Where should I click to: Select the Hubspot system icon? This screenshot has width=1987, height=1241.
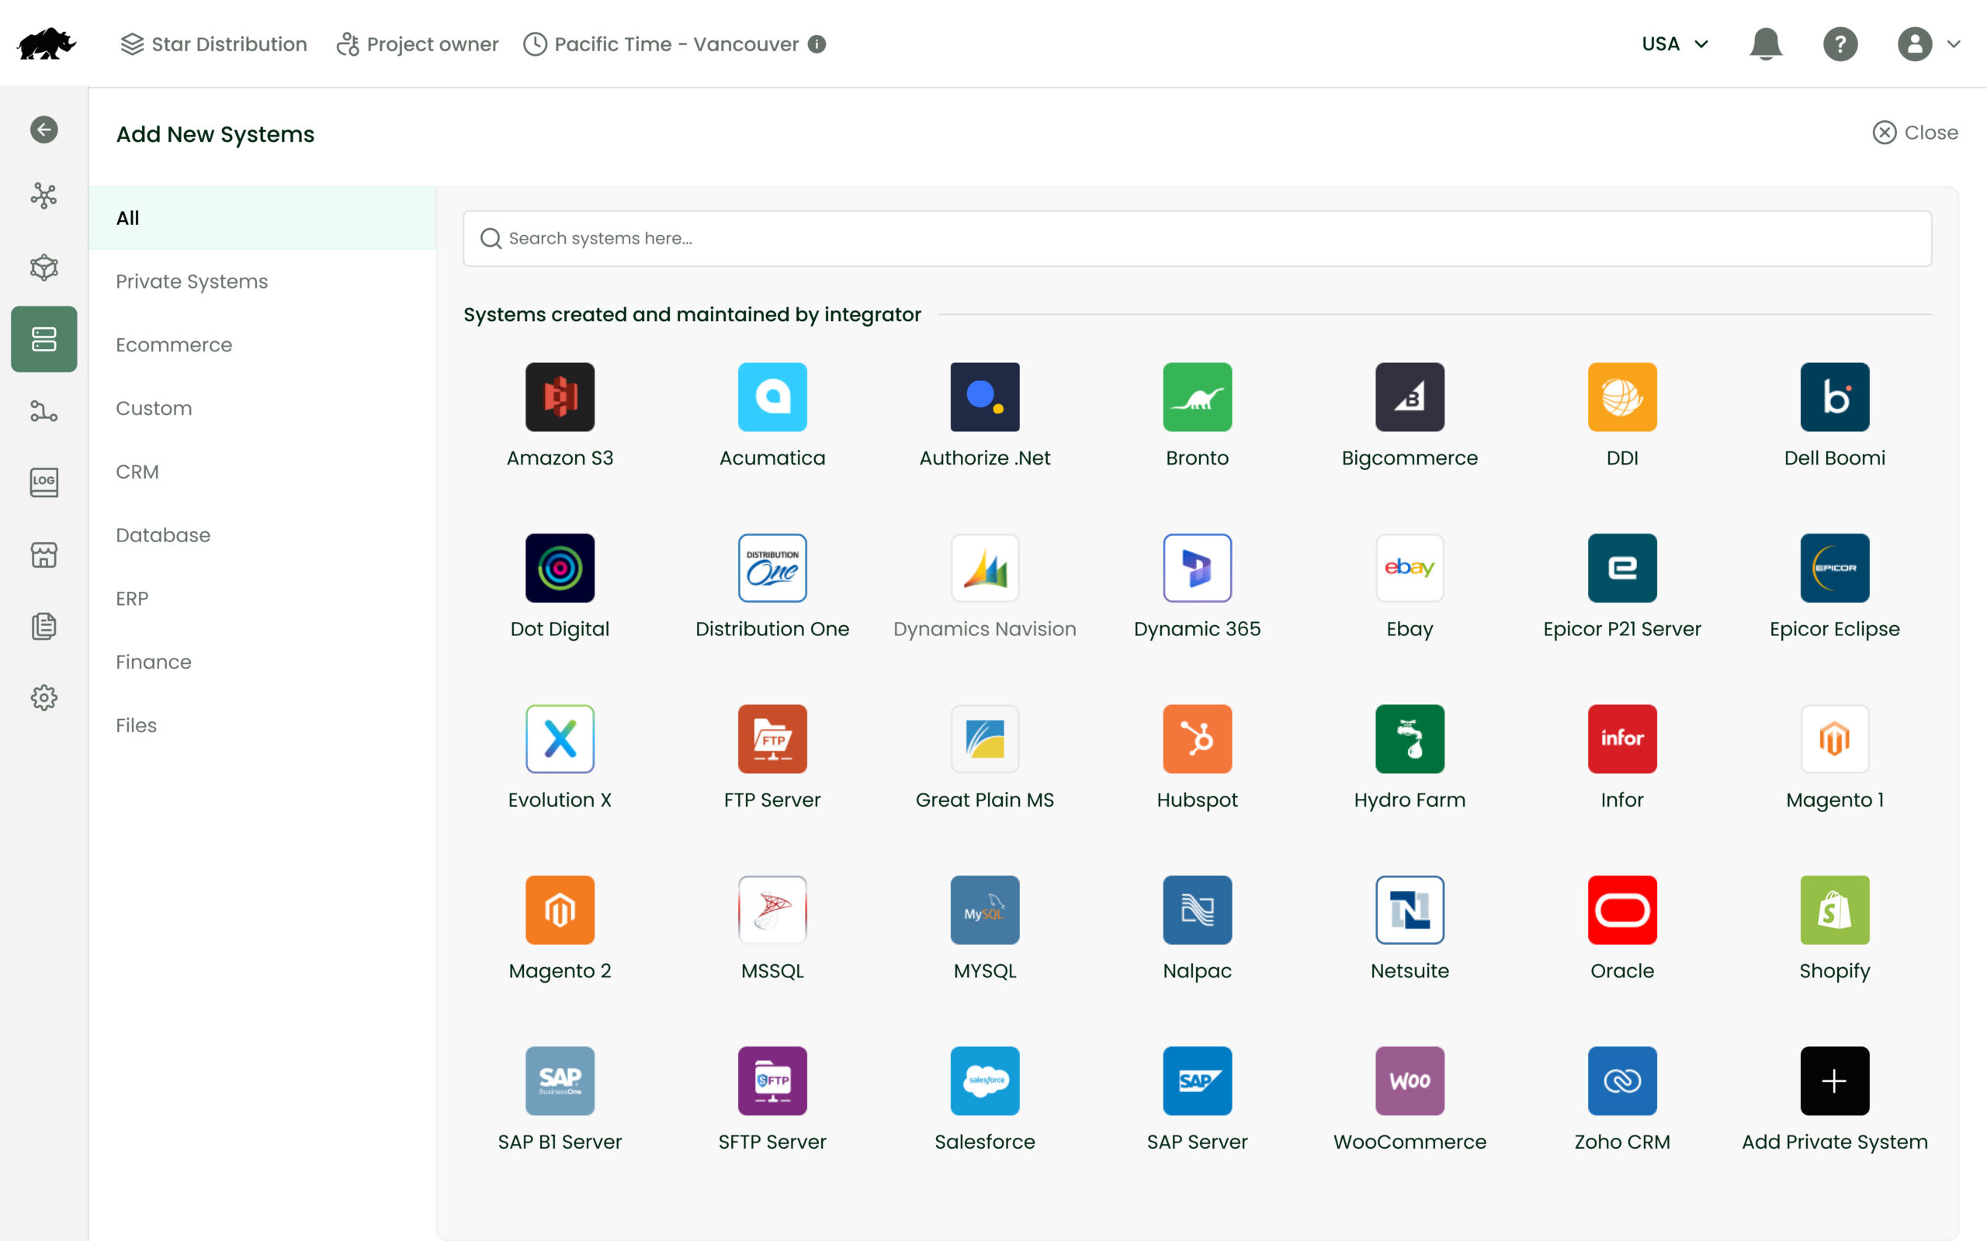point(1197,738)
